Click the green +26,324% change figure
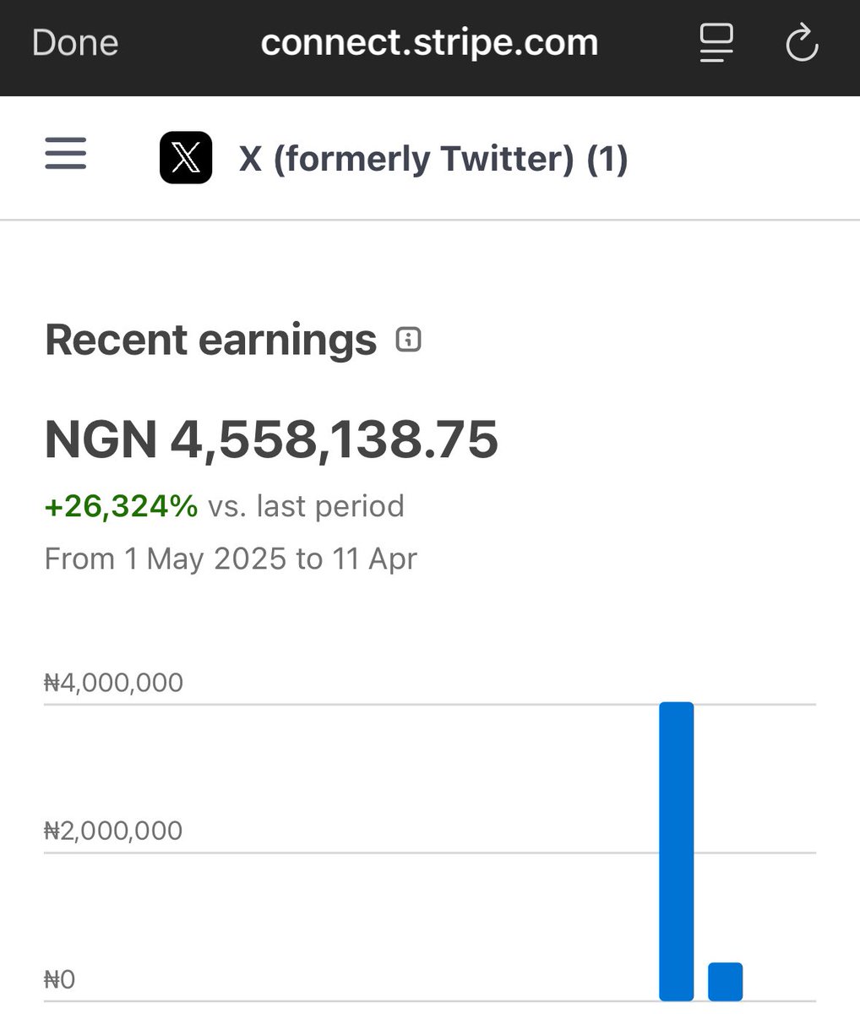The width and height of the screenshot is (860, 1014). click(121, 506)
